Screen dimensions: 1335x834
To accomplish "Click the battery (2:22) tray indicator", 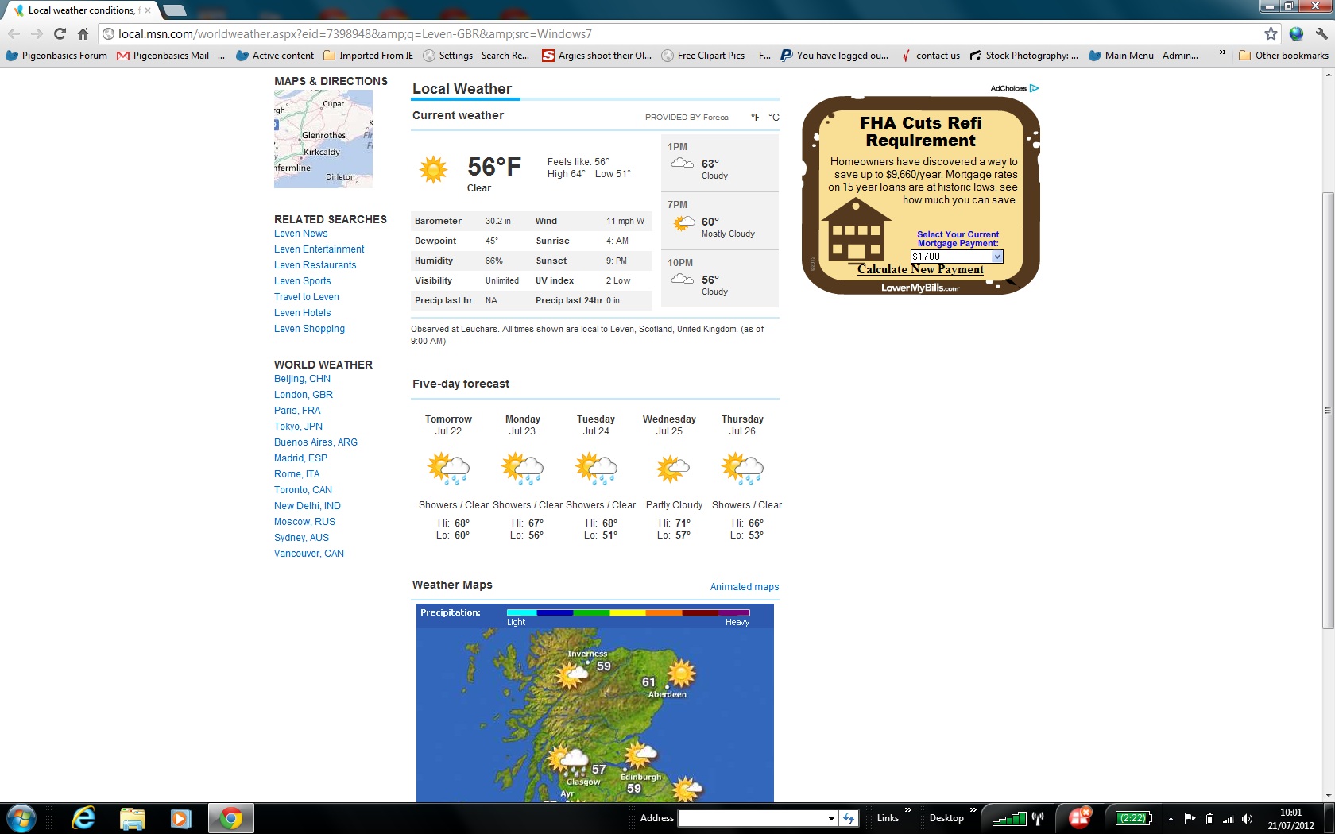I will 1134,818.
